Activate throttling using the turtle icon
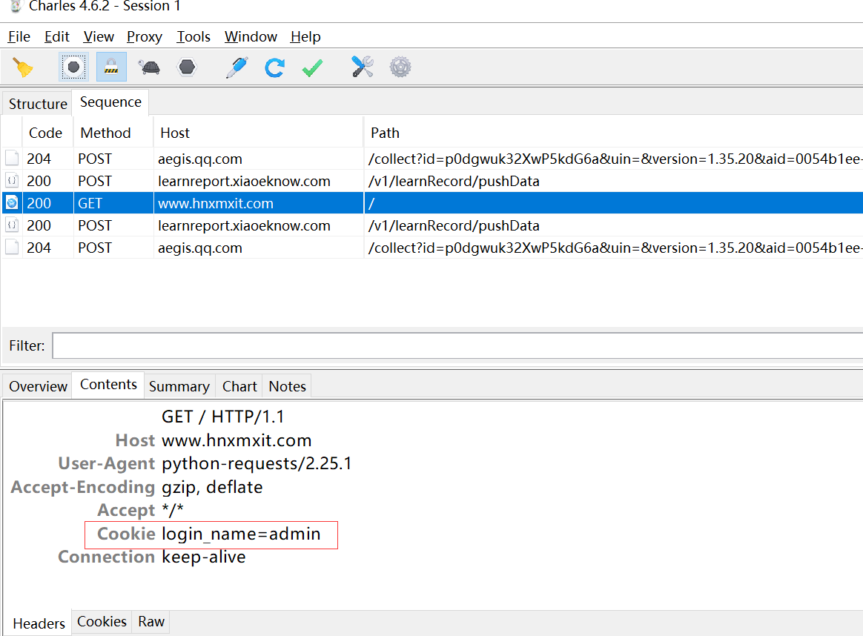Viewport: 863px width, 636px height. coord(148,67)
